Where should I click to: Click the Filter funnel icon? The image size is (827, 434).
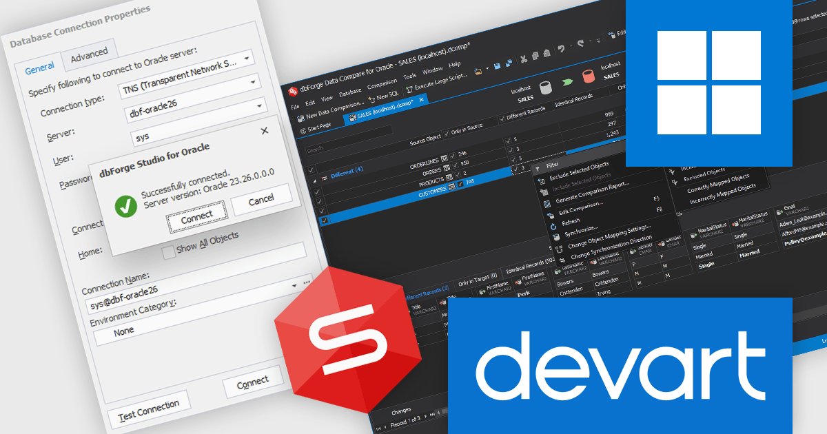(x=538, y=169)
